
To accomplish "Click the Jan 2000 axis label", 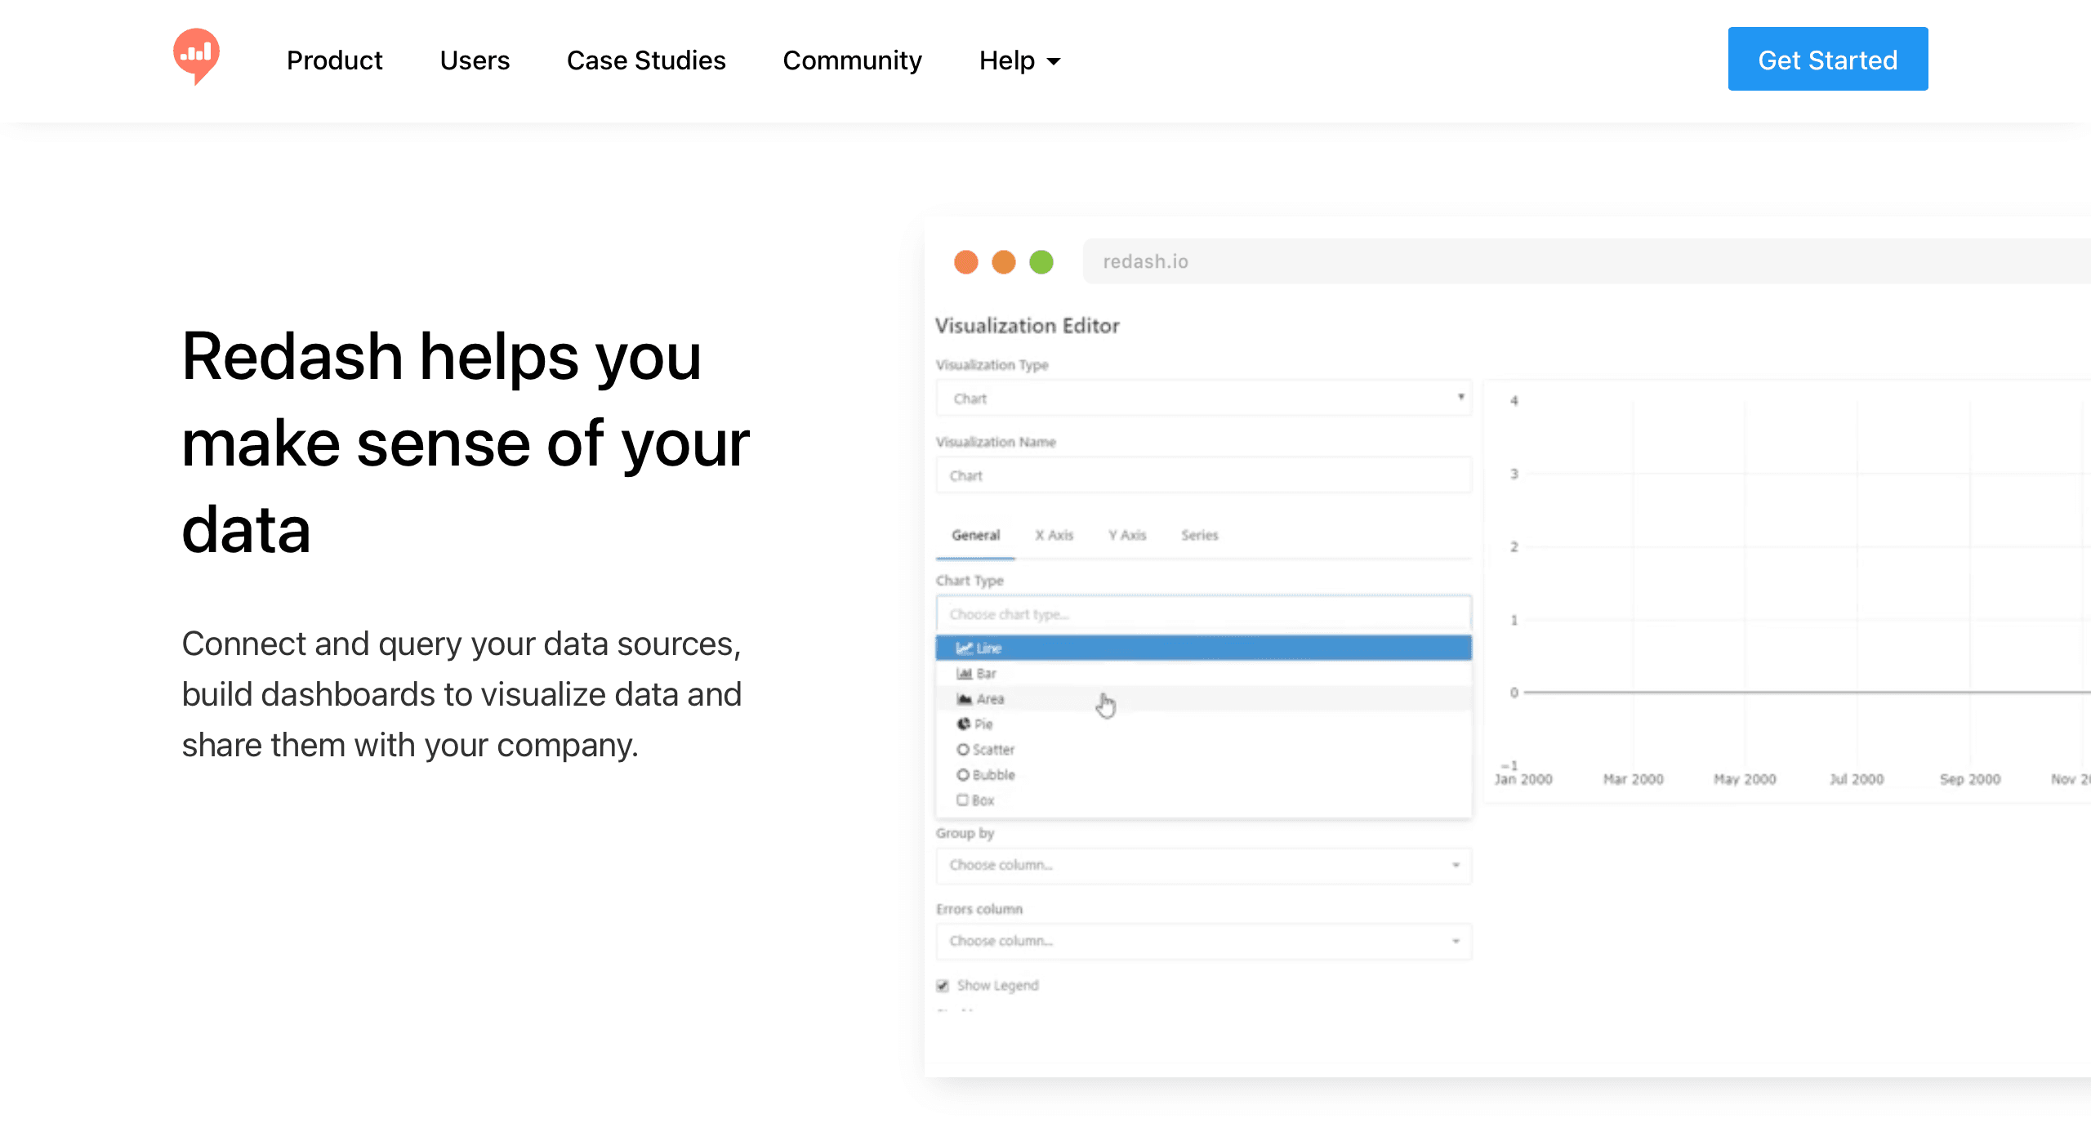I will click(1523, 779).
